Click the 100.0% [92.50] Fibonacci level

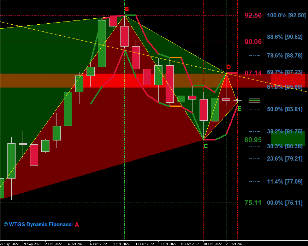tap(286, 15)
